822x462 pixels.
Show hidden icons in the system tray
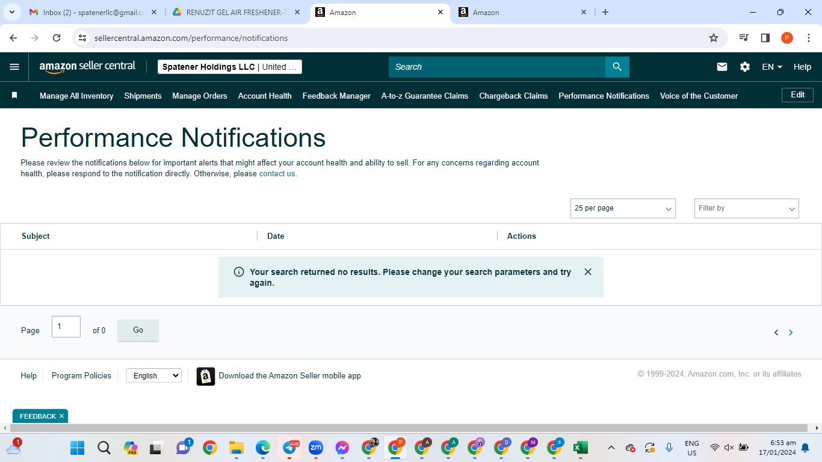coord(611,448)
